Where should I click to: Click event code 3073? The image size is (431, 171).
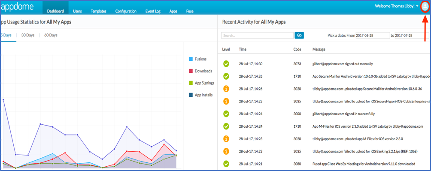[297, 64]
